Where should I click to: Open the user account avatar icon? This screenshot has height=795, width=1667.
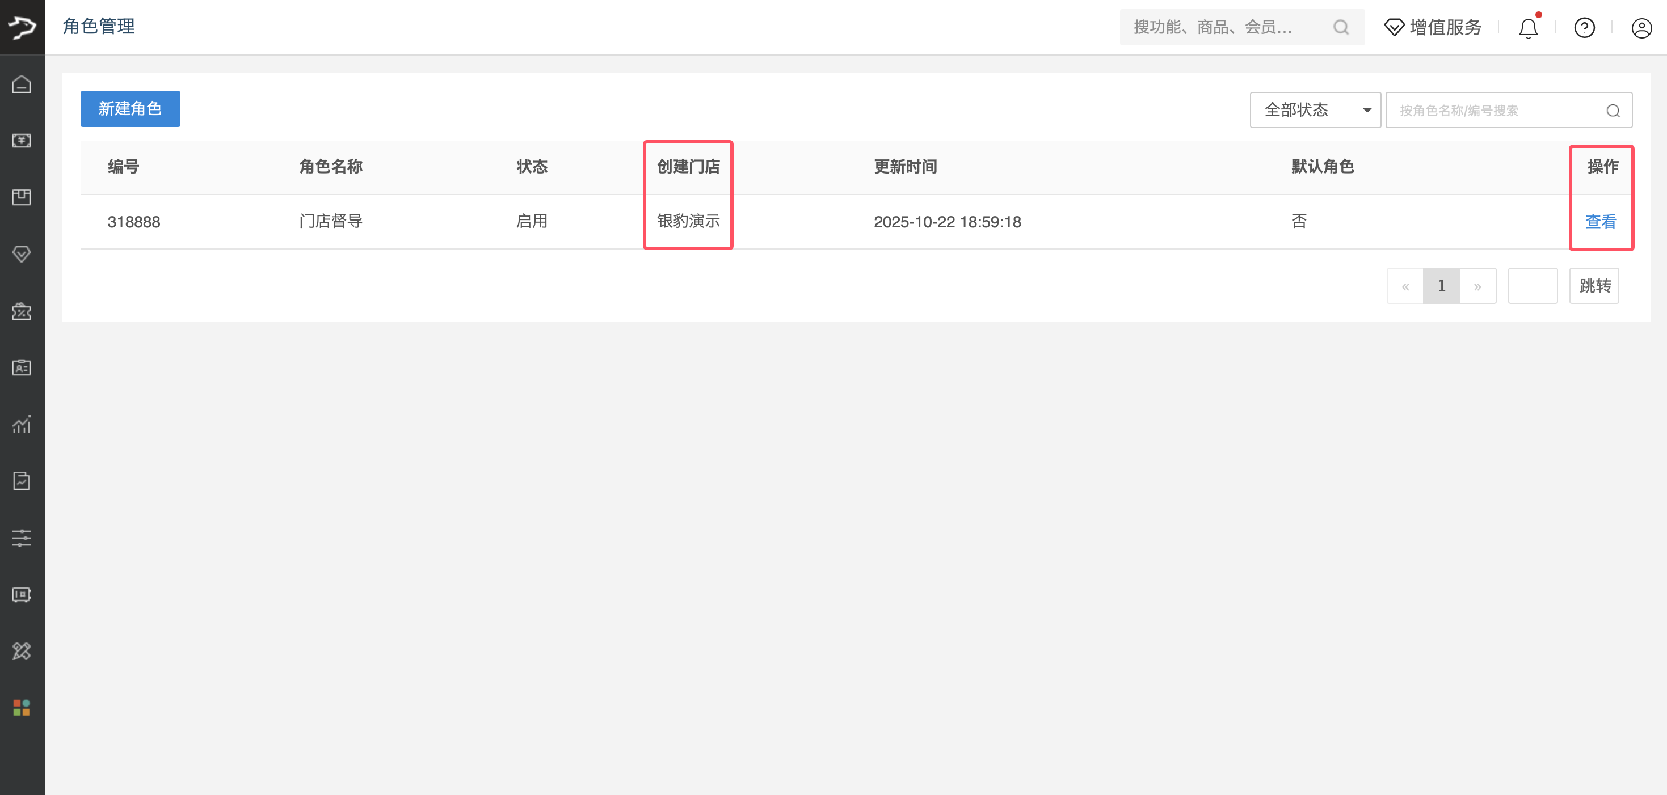(x=1641, y=28)
